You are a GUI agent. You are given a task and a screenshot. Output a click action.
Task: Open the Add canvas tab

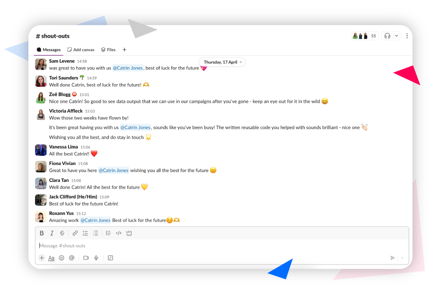(80, 50)
